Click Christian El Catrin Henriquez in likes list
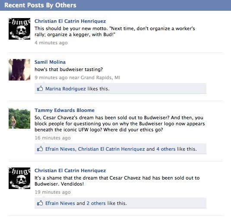 click(111, 149)
